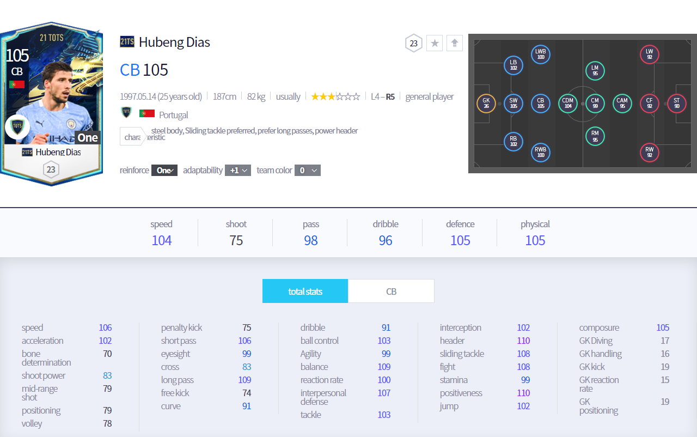Click the Hubeng Dias player card image

51,104
